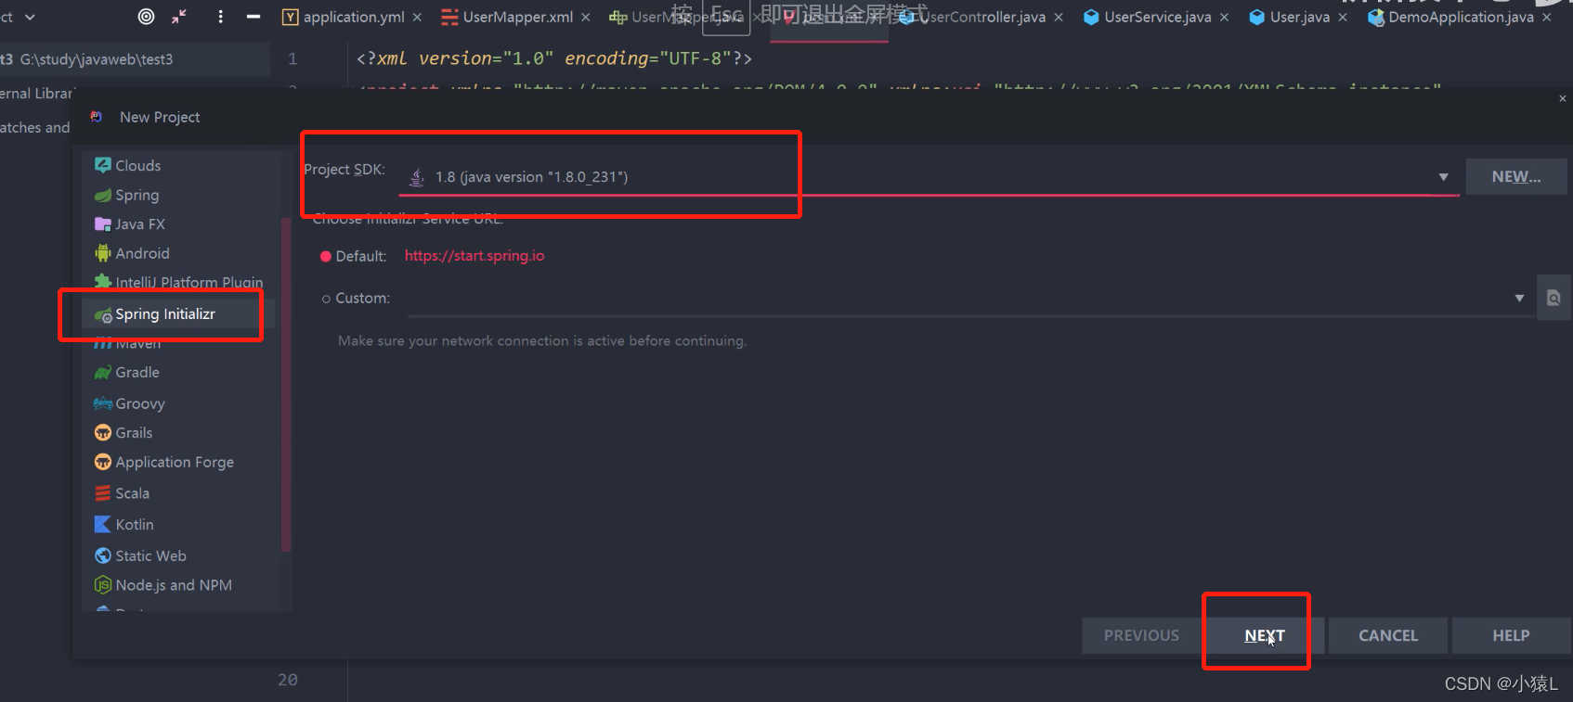Close the UserService.java tab
Screen dimensions: 1573x702
tap(1224, 18)
